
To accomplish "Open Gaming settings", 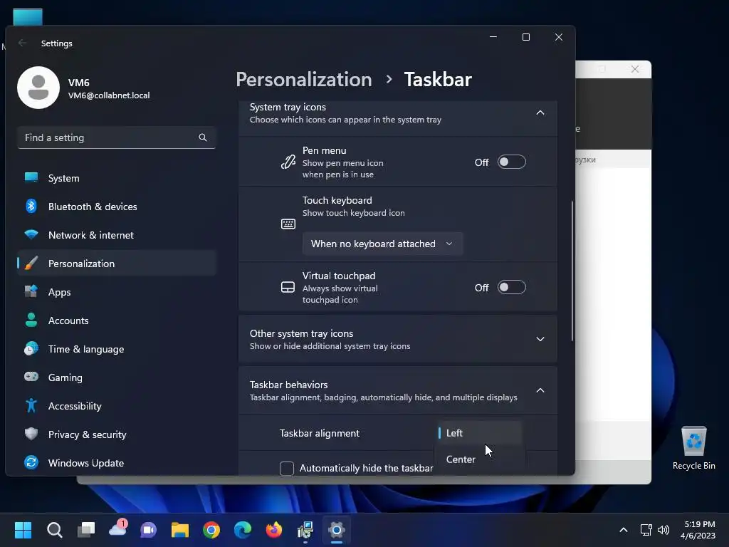I will 117,377.
